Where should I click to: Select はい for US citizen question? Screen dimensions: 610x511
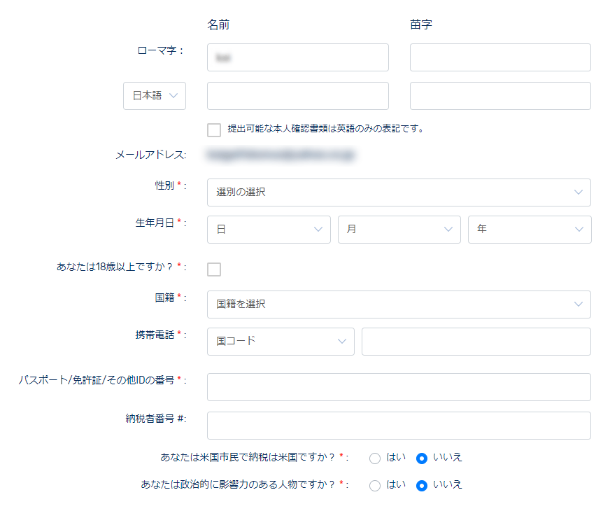tap(375, 458)
